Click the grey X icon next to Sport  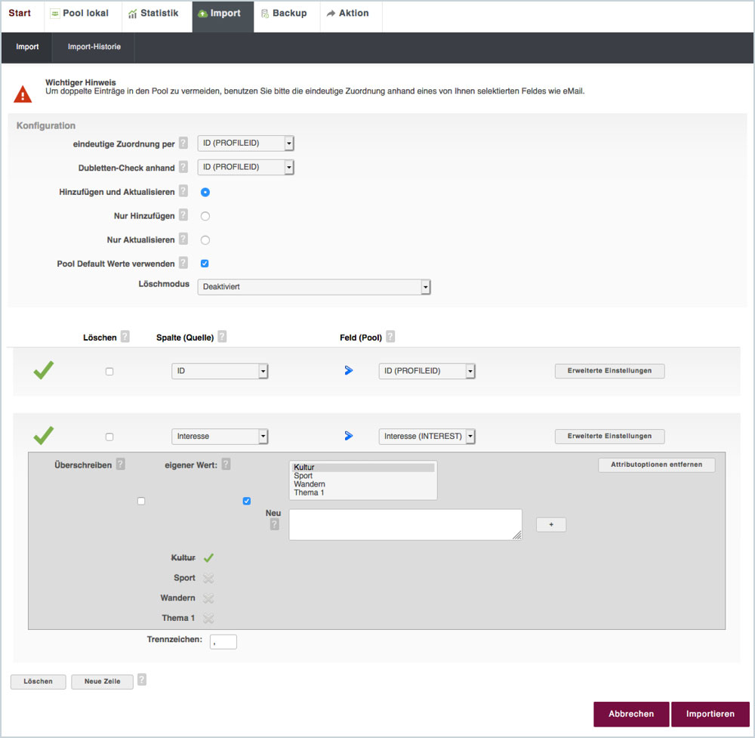pos(209,578)
